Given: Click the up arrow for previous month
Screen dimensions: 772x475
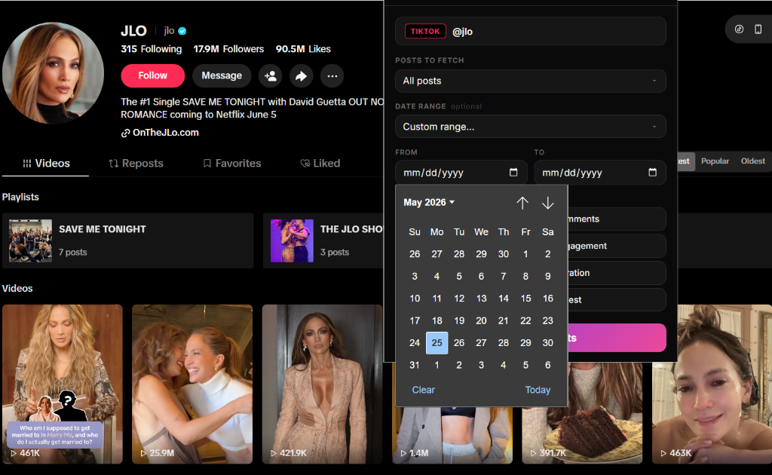Looking at the screenshot, I should coord(522,203).
